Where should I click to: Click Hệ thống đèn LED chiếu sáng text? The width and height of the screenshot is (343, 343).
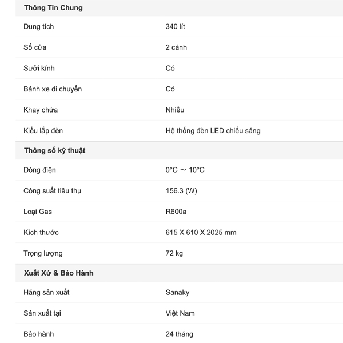click(x=213, y=131)
